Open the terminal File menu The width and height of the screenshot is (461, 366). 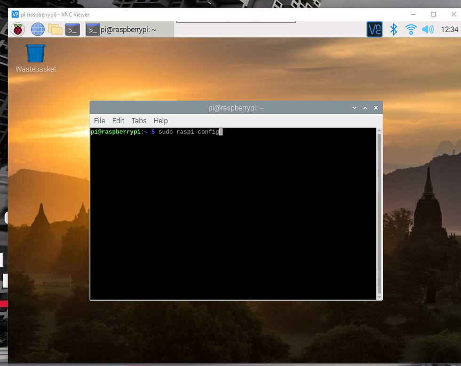[99, 121]
